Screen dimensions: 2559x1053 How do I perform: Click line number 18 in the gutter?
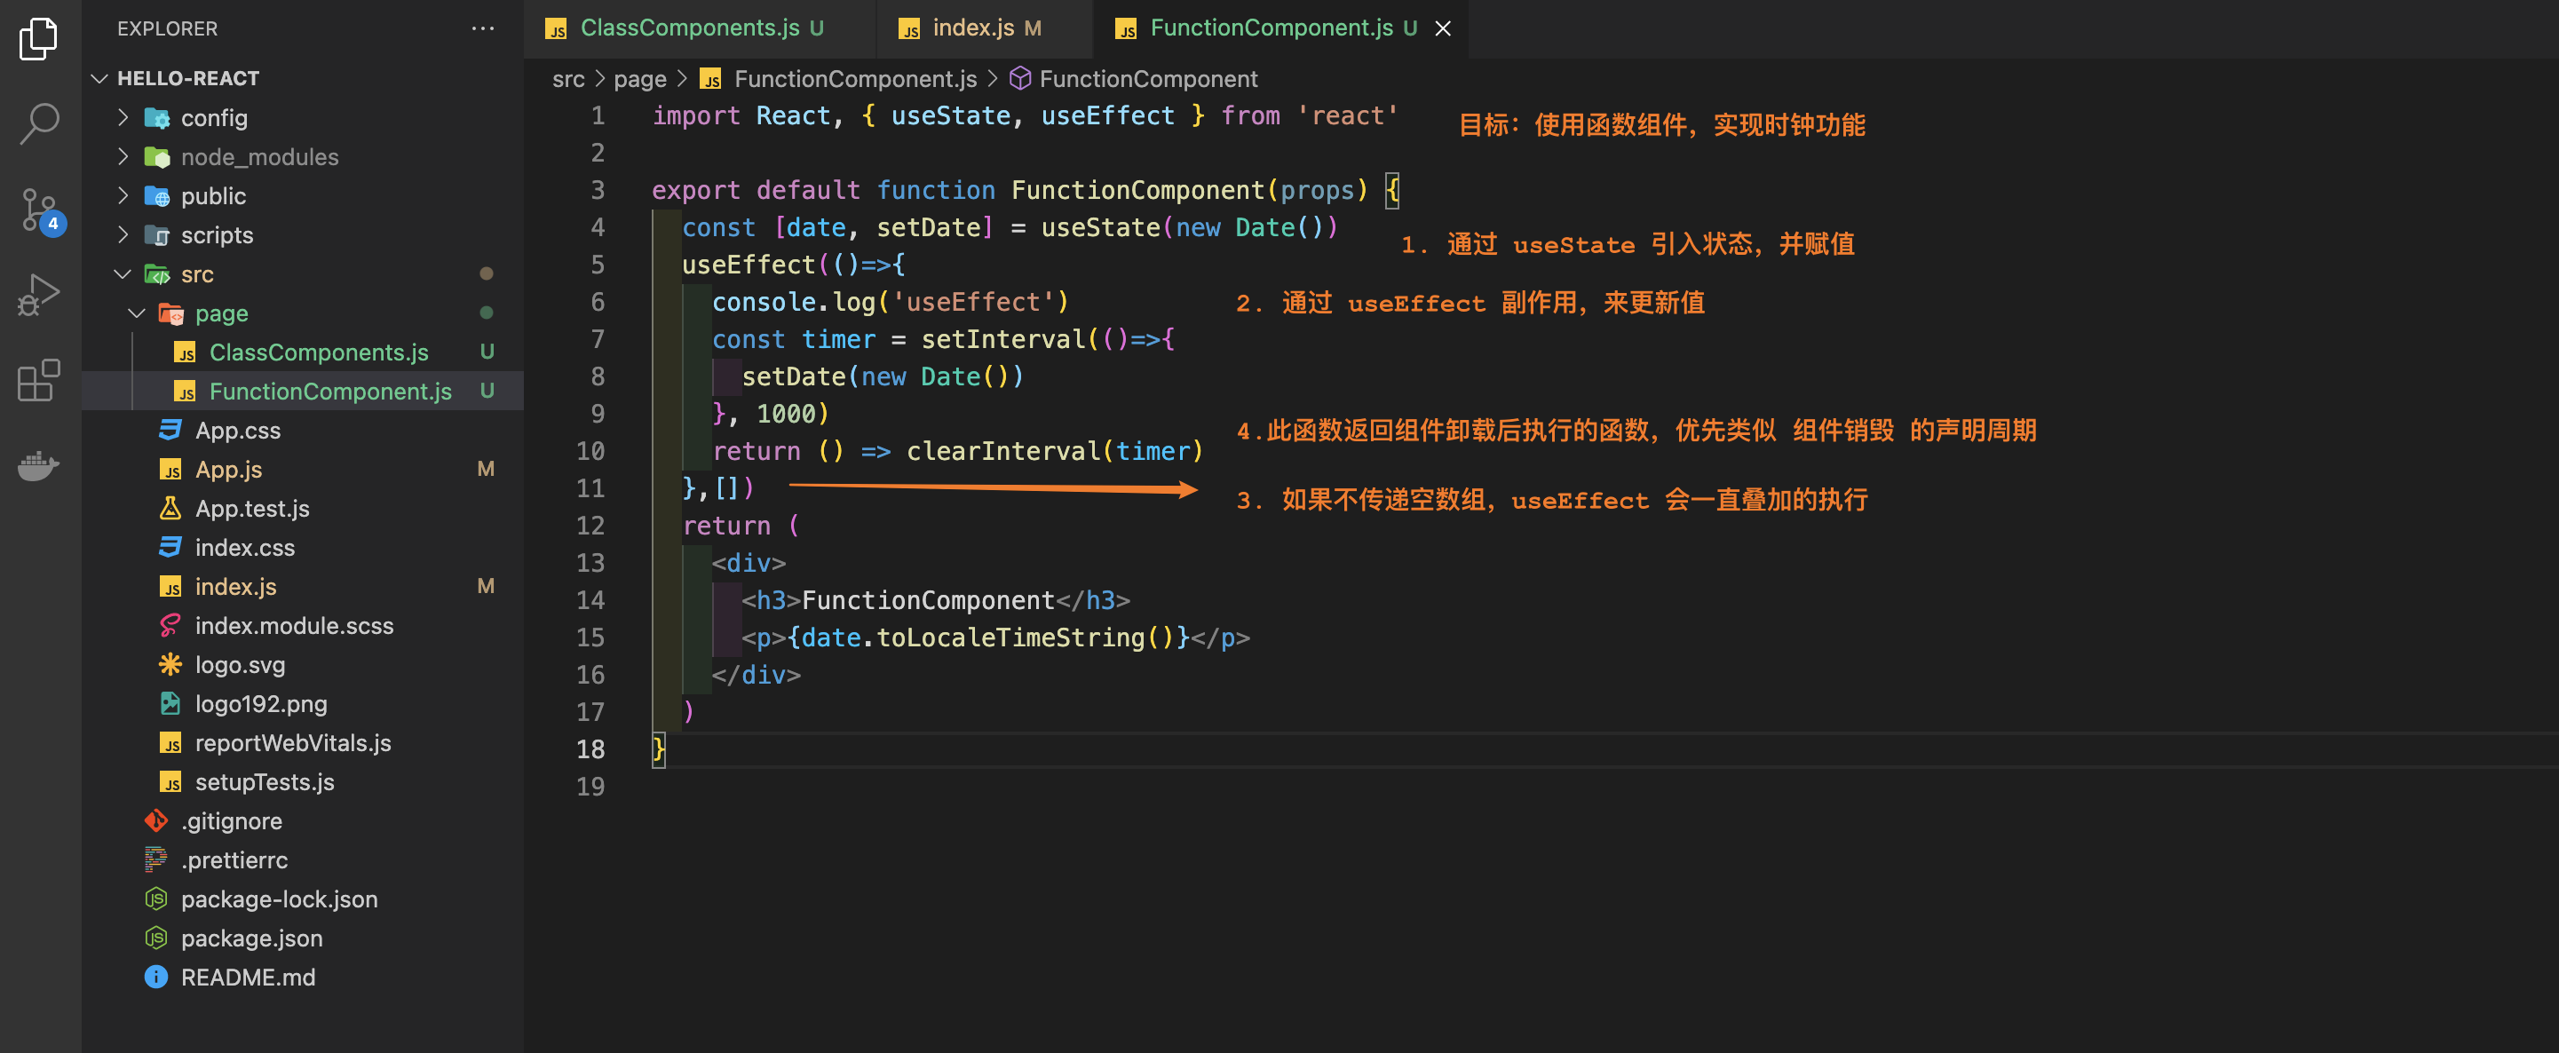click(x=590, y=749)
